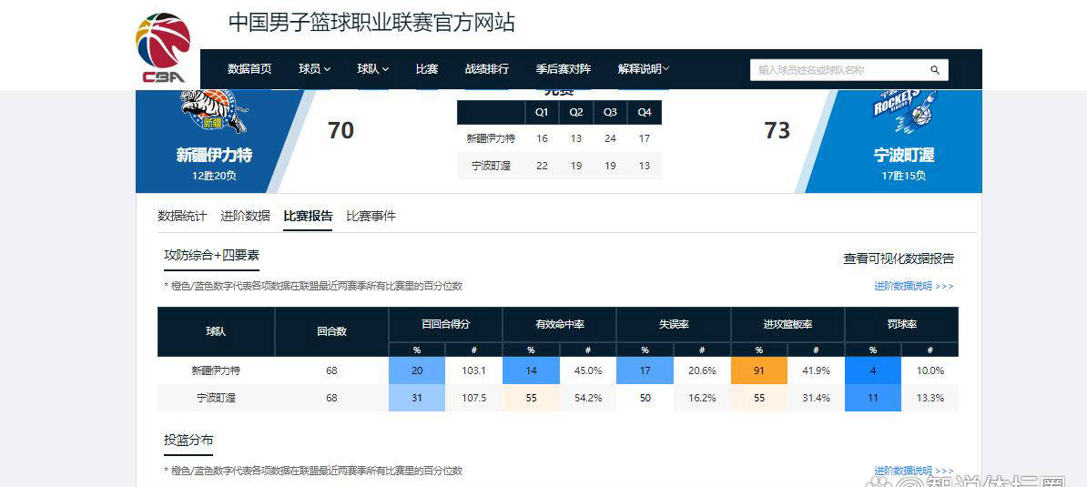
Task: Click the 54.2% effective field goal value
Action: 588,399
